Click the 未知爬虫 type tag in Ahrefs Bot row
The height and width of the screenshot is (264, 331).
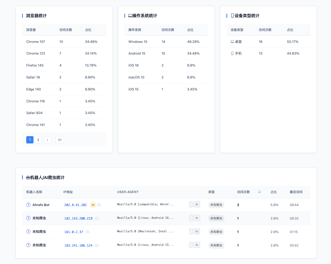216,205
